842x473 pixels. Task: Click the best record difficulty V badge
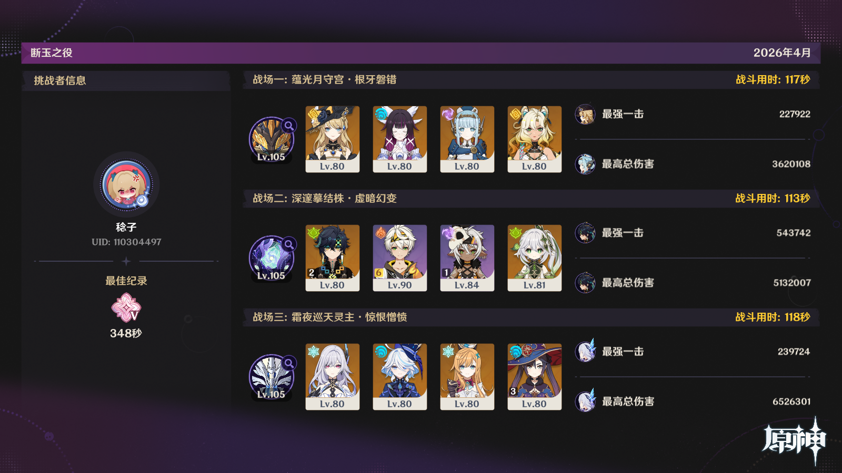[x=126, y=308]
